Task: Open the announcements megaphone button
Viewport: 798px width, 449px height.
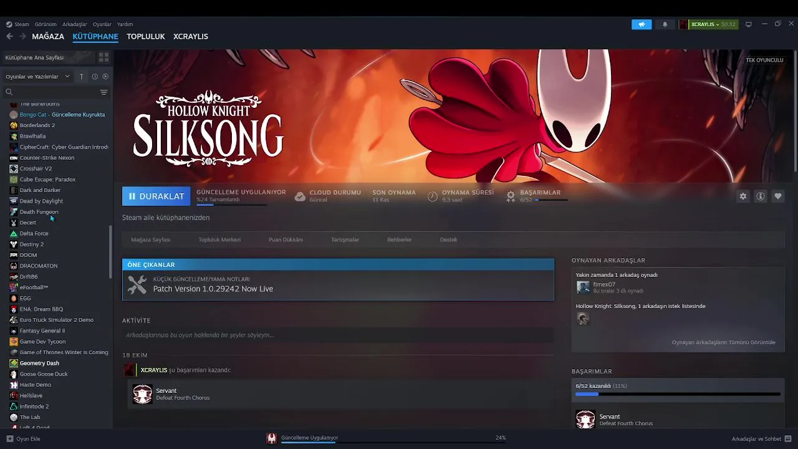Action: tap(642, 24)
